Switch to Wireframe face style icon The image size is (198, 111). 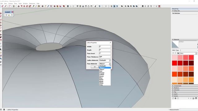[106, 6]
